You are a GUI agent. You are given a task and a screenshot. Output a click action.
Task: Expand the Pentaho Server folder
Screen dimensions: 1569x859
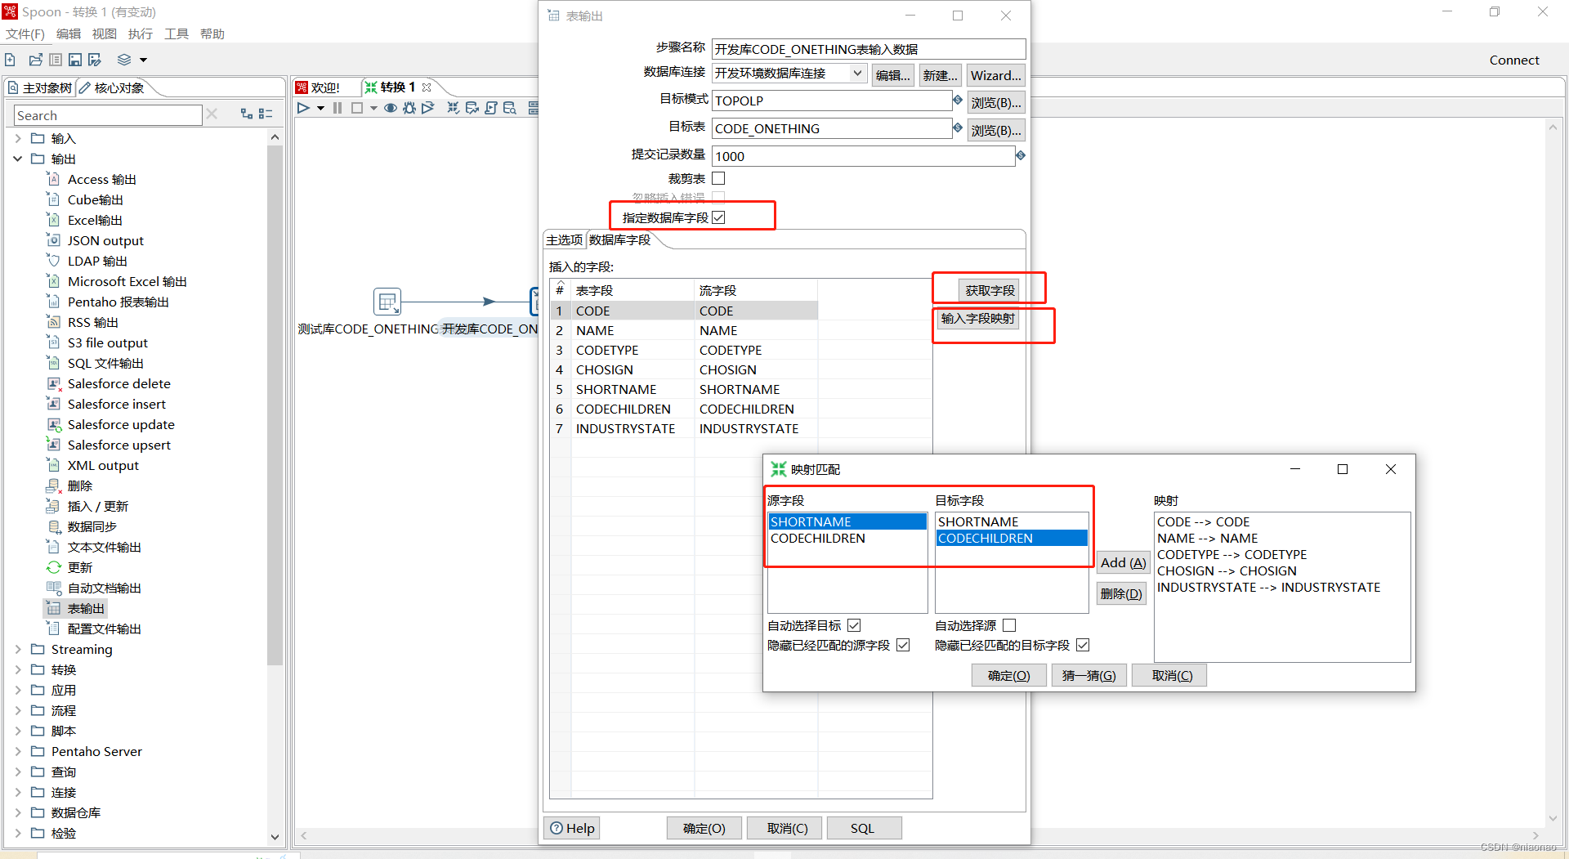18,751
